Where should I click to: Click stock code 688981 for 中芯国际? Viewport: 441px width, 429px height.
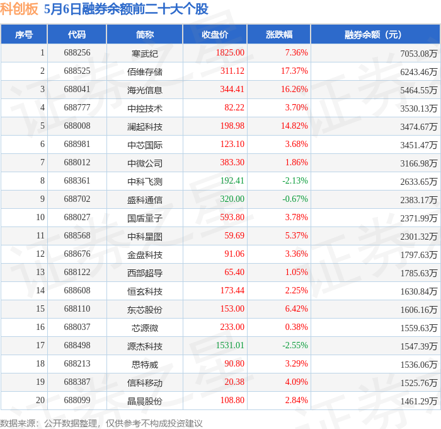pyautogui.click(x=77, y=144)
